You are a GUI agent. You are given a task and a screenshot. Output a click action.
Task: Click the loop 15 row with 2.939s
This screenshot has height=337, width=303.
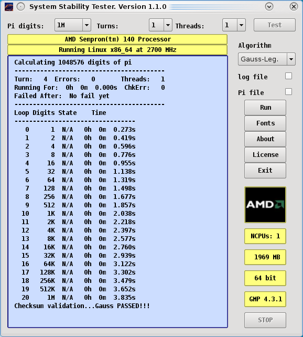pyautogui.click(x=78, y=255)
